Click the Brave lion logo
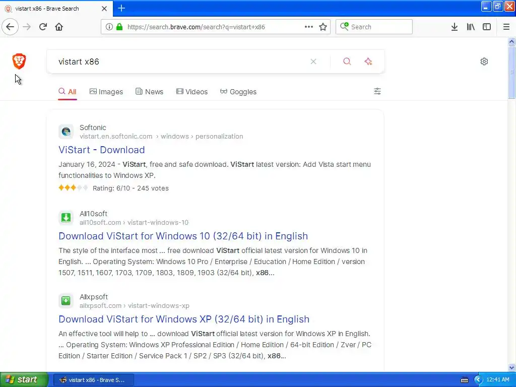This screenshot has height=387, width=516. pyautogui.click(x=19, y=61)
